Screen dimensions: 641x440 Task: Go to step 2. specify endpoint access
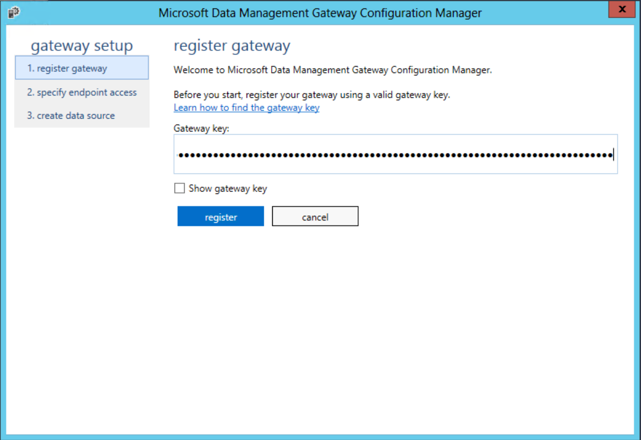(82, 92)
